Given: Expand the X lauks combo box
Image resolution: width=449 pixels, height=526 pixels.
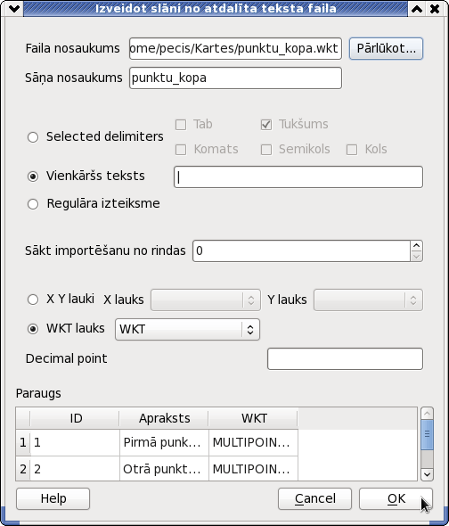Looking at the screenshot, I should (x=206, y=300).
